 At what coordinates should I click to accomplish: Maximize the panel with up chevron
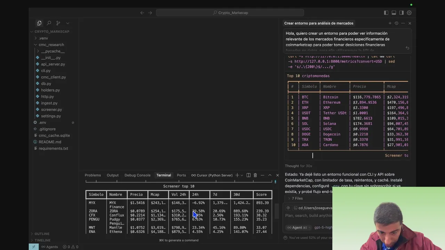pos(270,175)
